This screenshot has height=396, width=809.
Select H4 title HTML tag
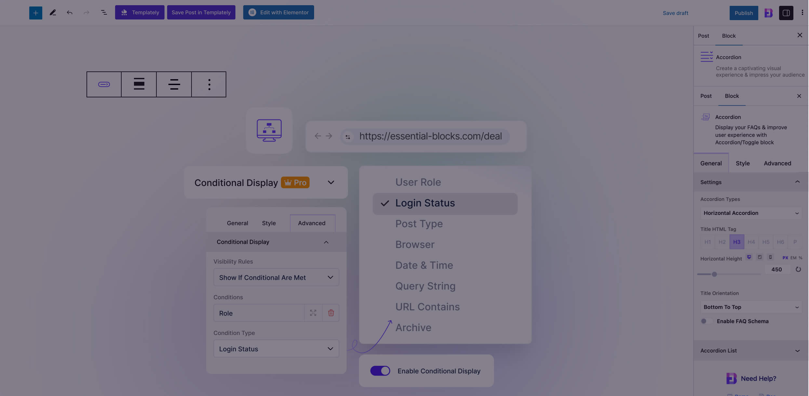coord(751,242)
